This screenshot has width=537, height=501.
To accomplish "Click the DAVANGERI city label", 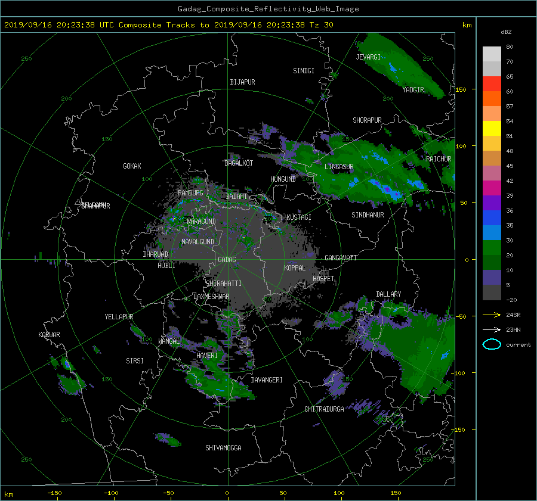I will (x=267, y=380).
